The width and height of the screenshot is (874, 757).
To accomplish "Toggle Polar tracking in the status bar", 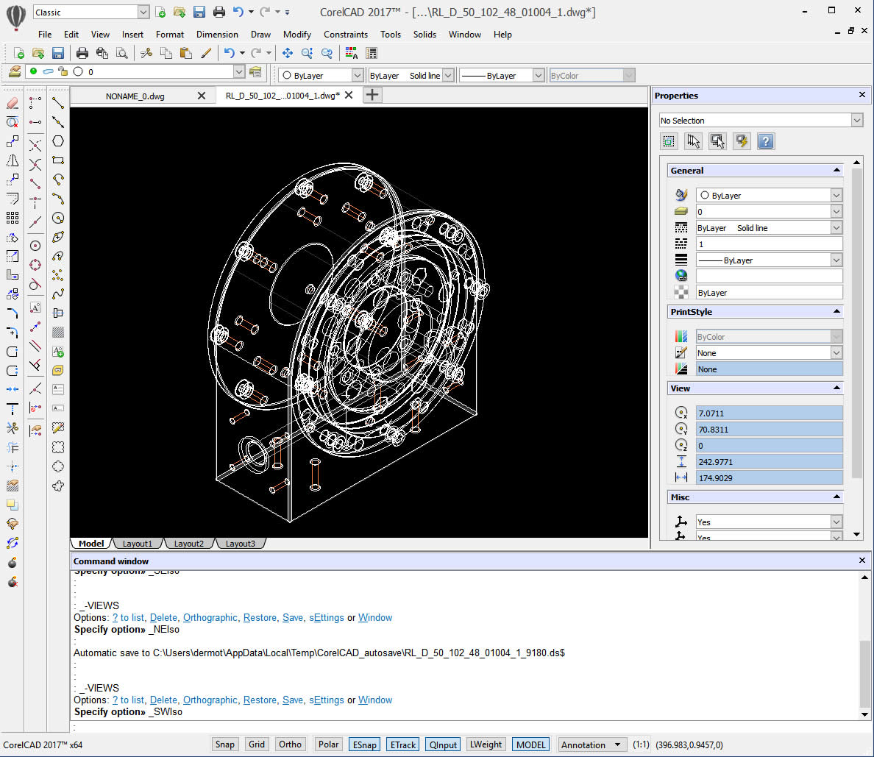I will click(x=328, y=744).
